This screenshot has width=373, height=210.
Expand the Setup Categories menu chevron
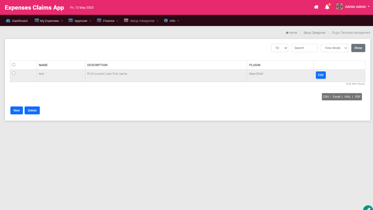click(x=157, y=21)
